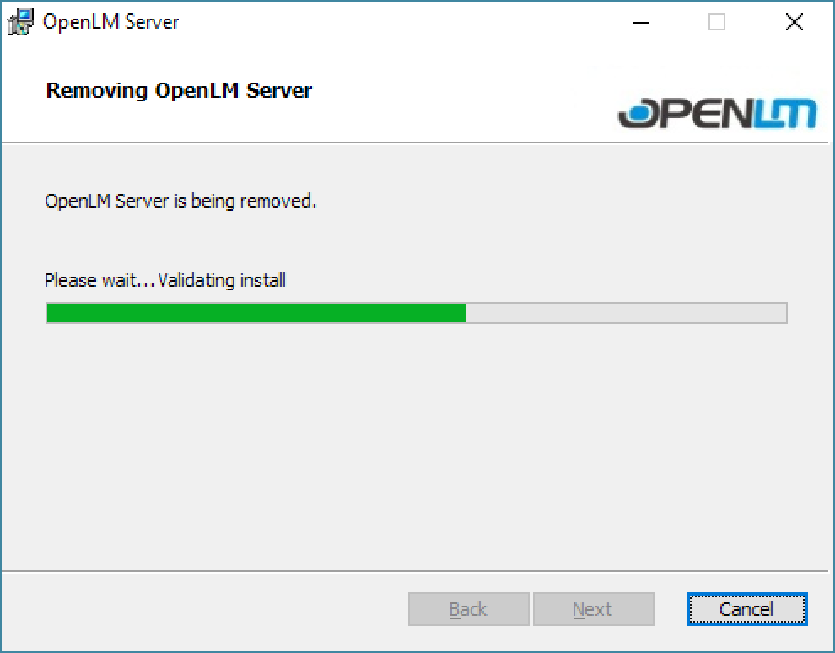This screenshot has width=835, height=653.
Task: Click the empty footer area left of Back
Action: pyautogui.click(x=202, y=609)
